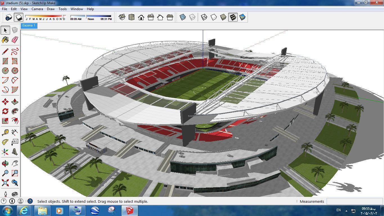This screenshot has height=216, width=384.
Task: Open the Tools menu
Action: click(x=62, y=9)
